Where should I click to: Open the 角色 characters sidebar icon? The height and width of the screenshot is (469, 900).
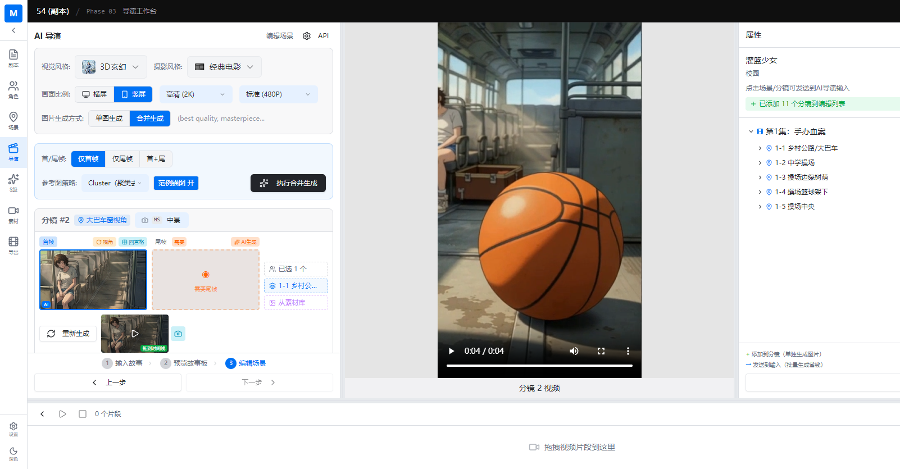(13, 89)
